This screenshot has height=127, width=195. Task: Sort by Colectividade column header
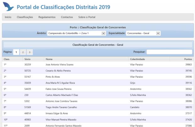pyautogui.click(x=137, y=59)
